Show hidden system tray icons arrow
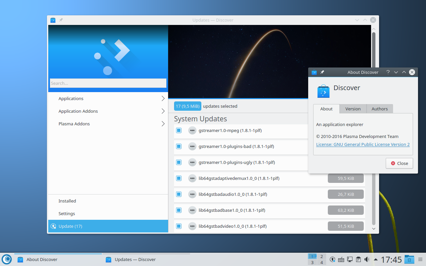Viewport: 426px width, 266px height. tap(376, 259)
